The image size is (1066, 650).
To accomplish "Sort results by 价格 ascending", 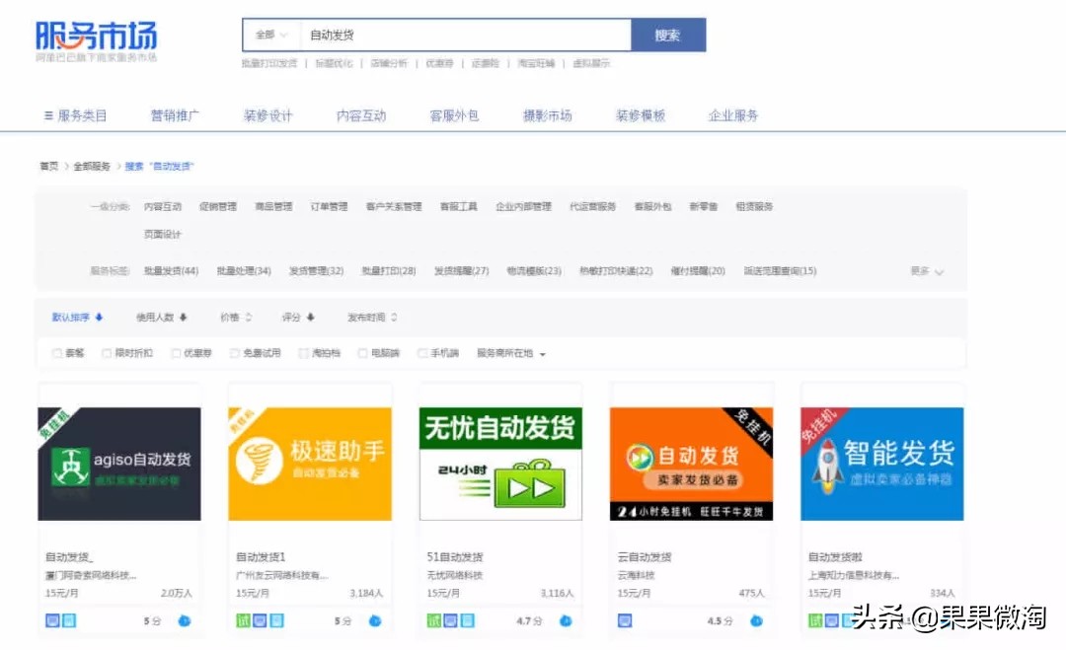I will pos(233,318).
